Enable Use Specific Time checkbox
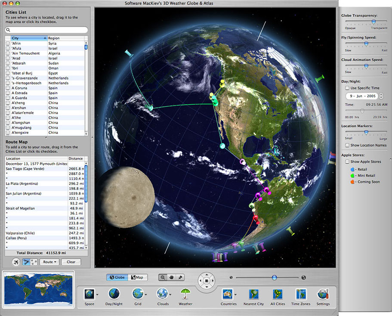Image resolution: width=392 pixels, height=316 pixels. [x=347, y=88]
